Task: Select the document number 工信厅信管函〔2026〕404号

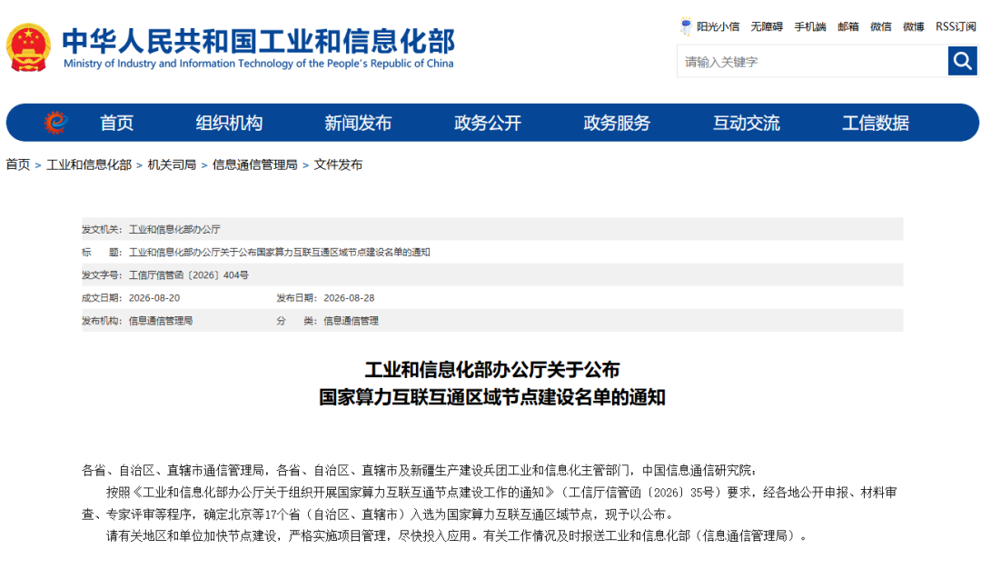Action: point(188,275)
